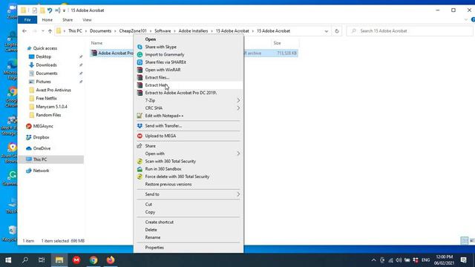The image size is (475, 267).
Task: Choose Edit with Notepad++
Action: pos(189,116)
